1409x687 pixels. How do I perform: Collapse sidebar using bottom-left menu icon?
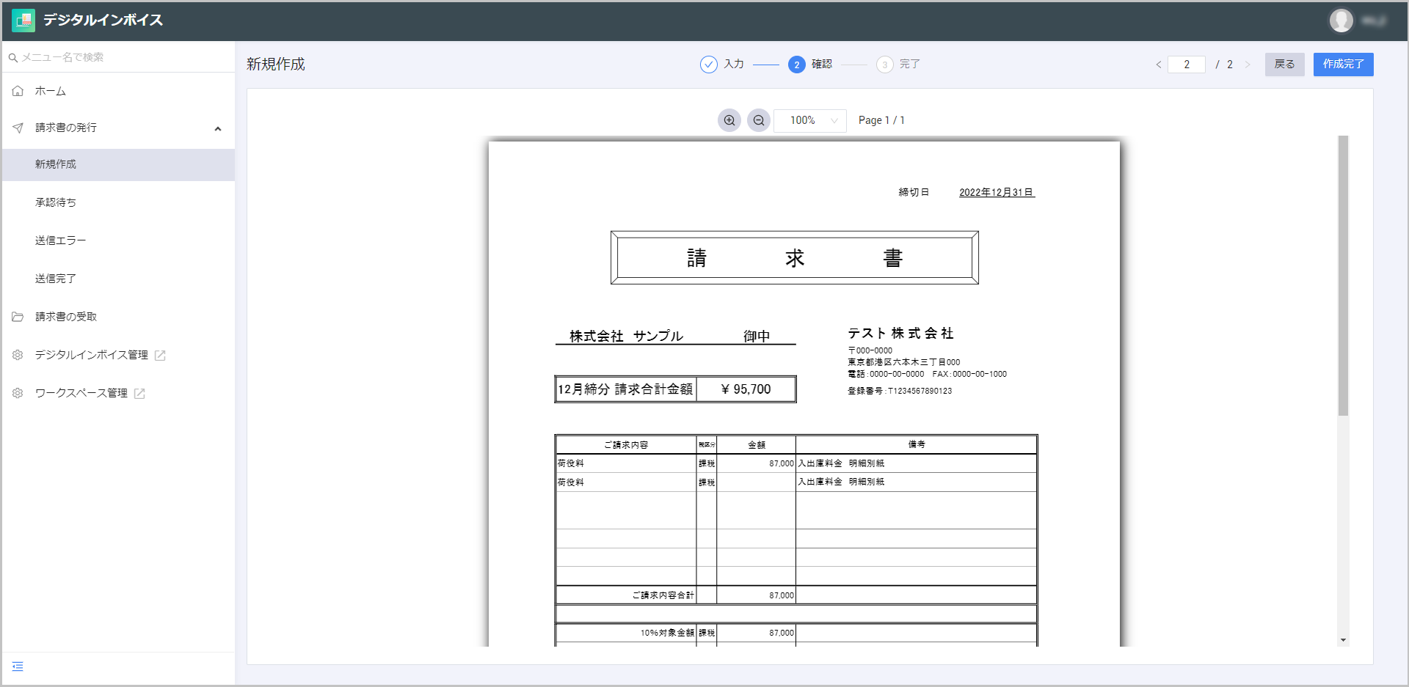click(x=18, y=666)
